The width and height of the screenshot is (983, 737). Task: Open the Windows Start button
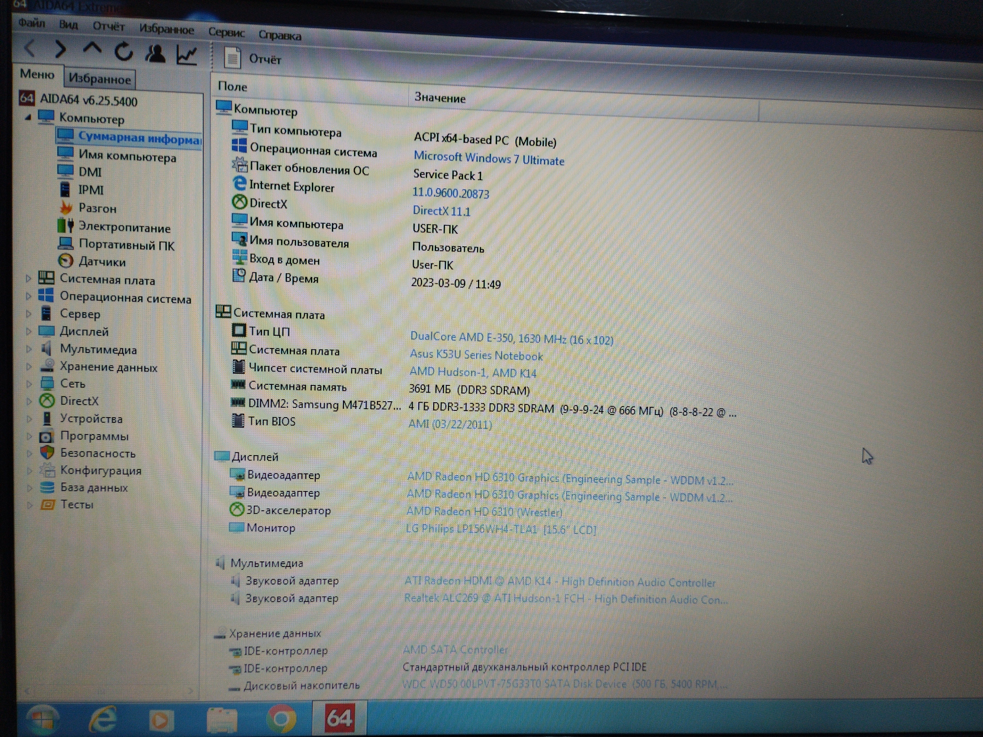coord(42,720)
